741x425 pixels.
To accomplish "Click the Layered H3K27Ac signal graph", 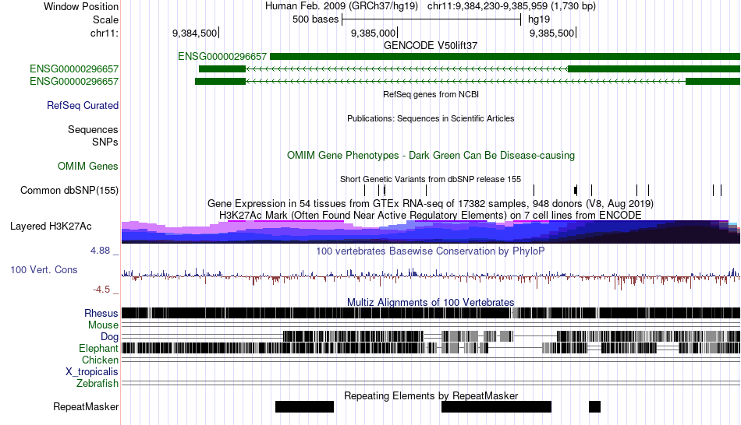I will (431, 232).
